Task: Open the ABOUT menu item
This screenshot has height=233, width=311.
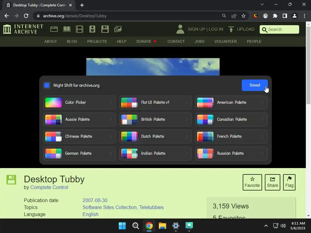Action: coord(51,41)
